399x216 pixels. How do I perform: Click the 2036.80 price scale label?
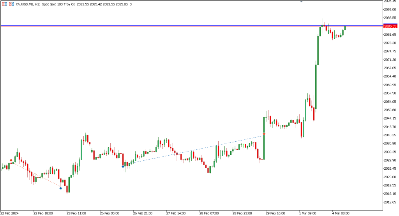pos(390,144)
